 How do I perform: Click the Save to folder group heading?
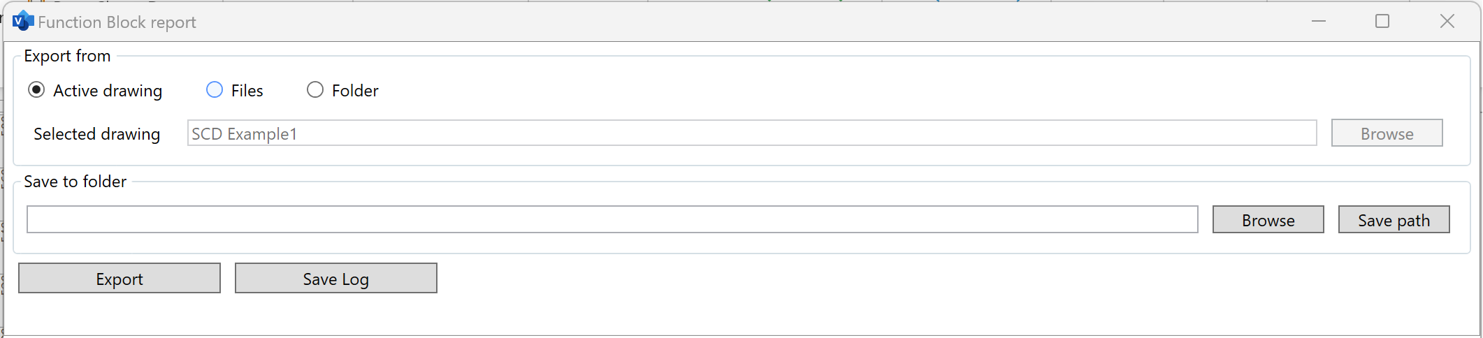coord(75,182)
